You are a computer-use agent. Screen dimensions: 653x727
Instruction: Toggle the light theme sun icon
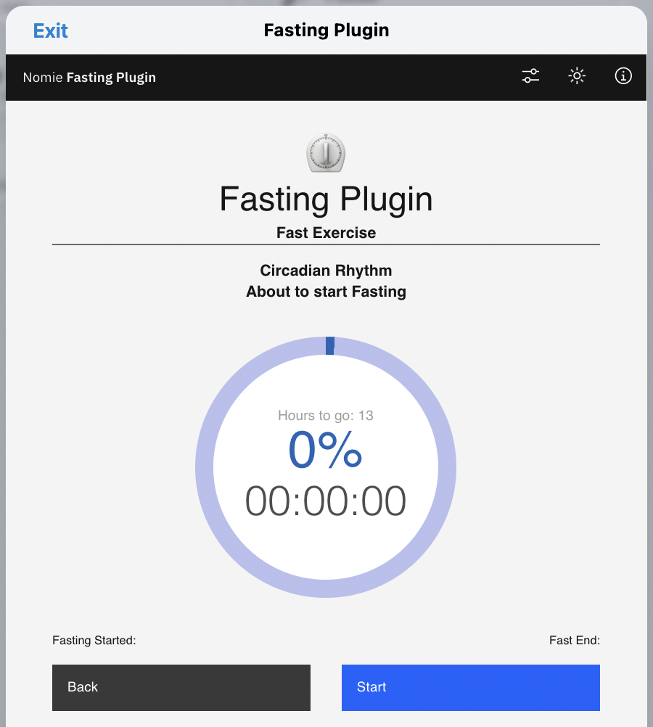click(x=577, y=76)
